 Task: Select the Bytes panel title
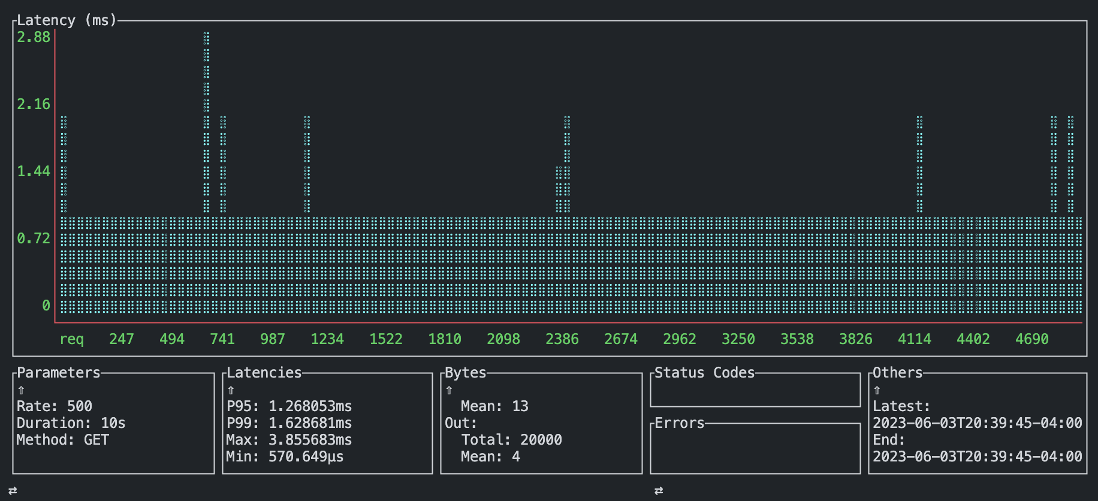pos(466,373)
